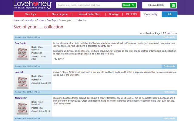Open Jambal's user profile name
The width and height of the screenshot is (194, 121).
click(19, 72)
